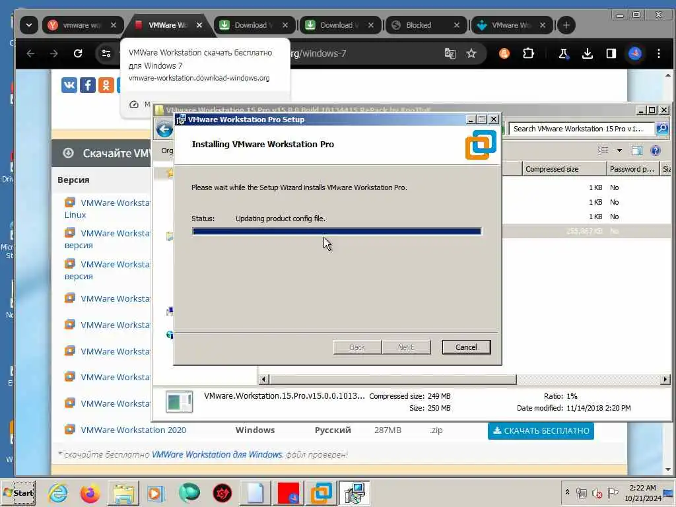Open the Extensions puzzle icon
Screen dimensions: 676x507
528,53
